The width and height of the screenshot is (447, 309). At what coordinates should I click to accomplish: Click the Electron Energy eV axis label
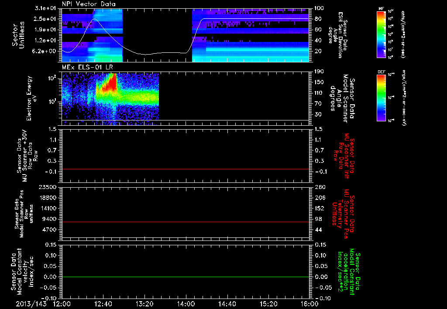32,98
